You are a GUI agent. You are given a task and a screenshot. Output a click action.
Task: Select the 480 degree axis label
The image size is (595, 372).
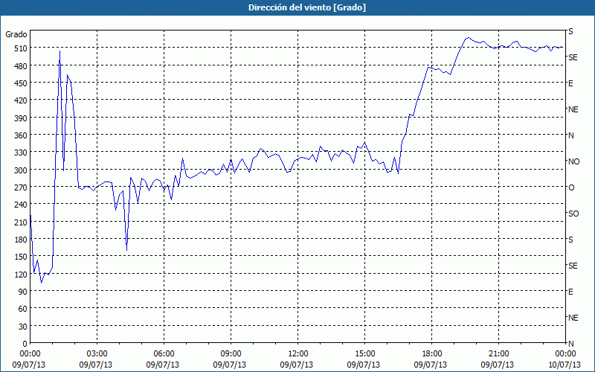[x=21, y=66]
